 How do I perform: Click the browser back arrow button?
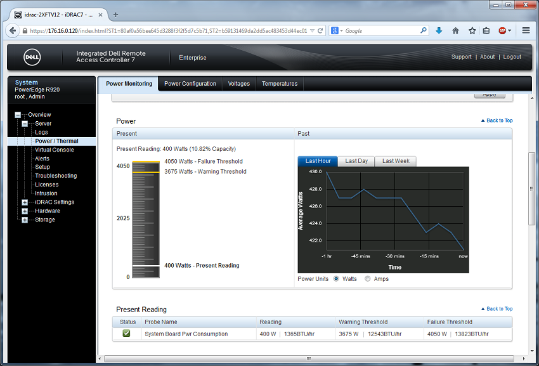13,30
